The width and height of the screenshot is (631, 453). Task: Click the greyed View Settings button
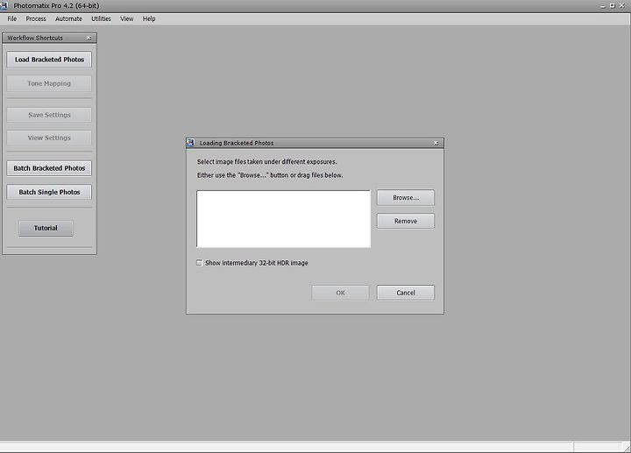[49, 138]
